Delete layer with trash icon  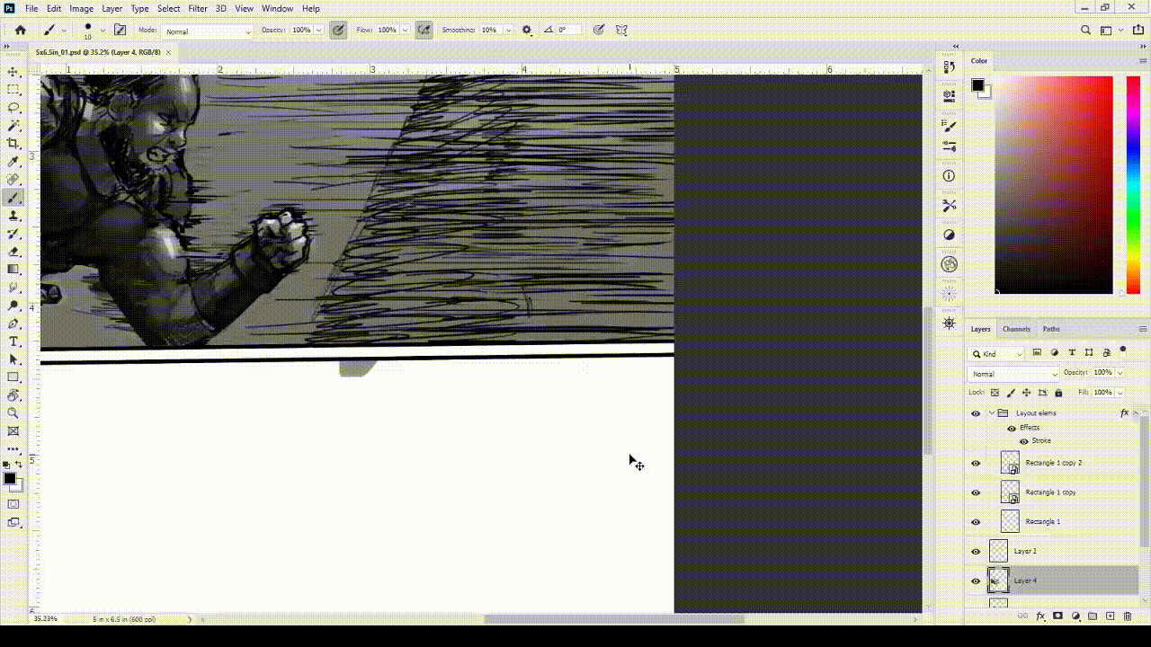[1128, 616]
